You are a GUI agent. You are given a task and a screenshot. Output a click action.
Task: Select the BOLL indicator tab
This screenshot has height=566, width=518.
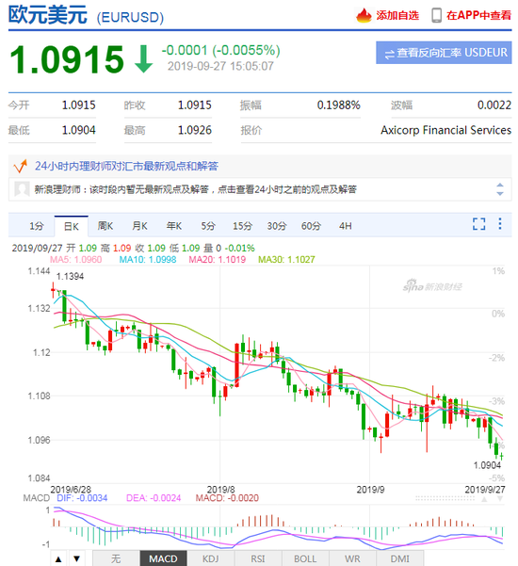(305, 558)
